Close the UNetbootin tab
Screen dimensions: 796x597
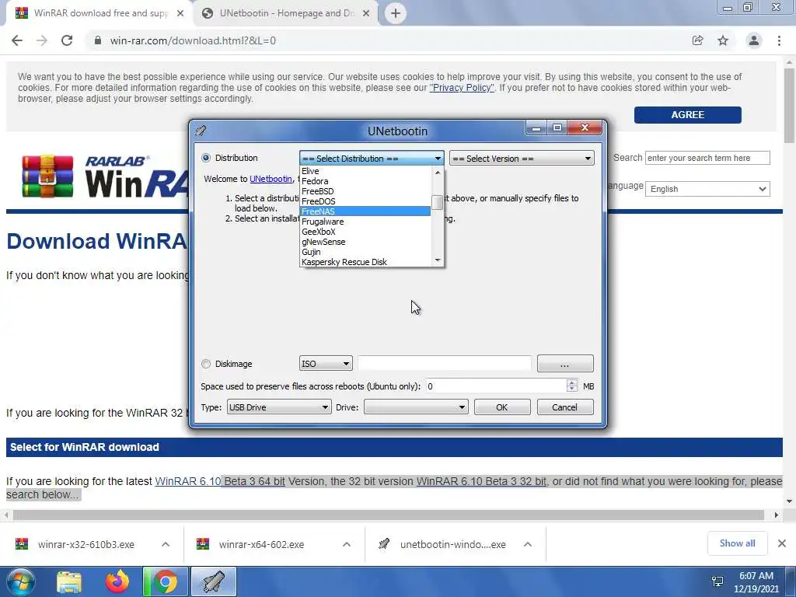[x=366, y=13]
